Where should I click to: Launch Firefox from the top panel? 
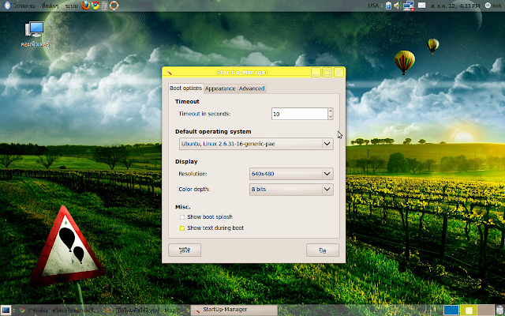point(85,6)
